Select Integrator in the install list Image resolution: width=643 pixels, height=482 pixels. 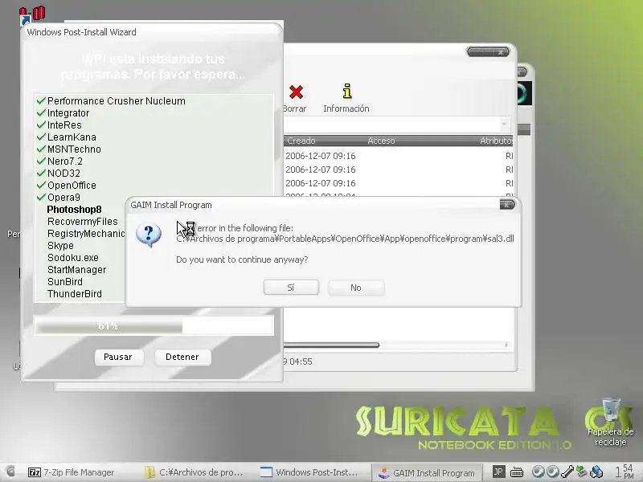[68, 113]
